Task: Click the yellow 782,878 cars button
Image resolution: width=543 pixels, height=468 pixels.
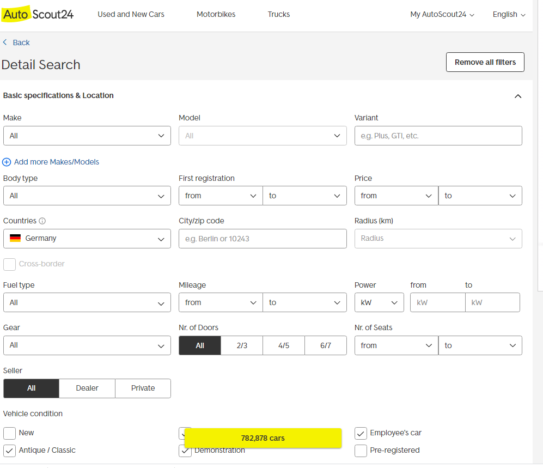Action: click(263, 438)
